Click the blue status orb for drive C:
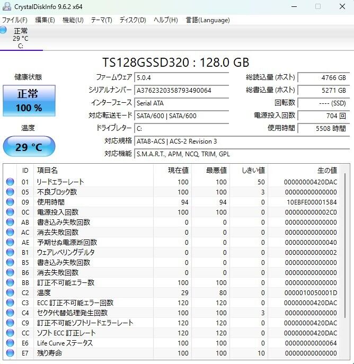This screenshot has height=364, width=354. [x=4, y=30]
